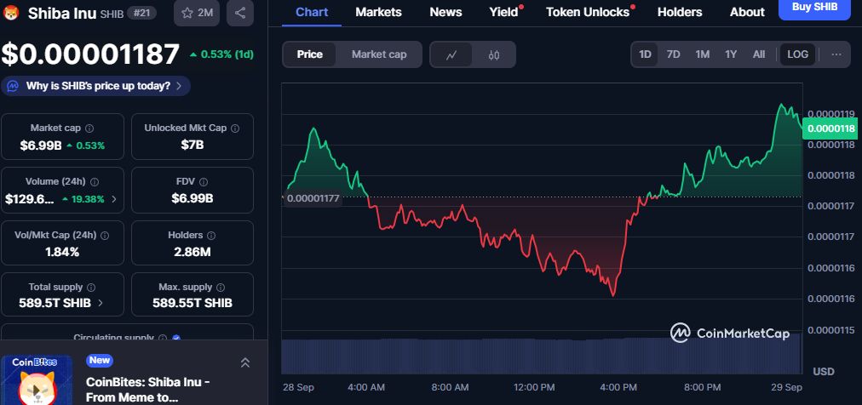Click the 19.38% volume change

coord(83,199)
